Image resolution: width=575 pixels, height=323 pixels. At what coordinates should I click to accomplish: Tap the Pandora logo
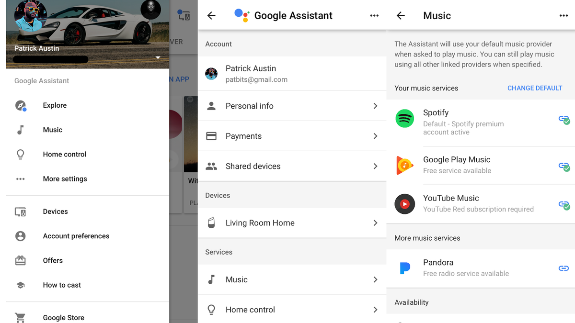(x=405, y=268)
